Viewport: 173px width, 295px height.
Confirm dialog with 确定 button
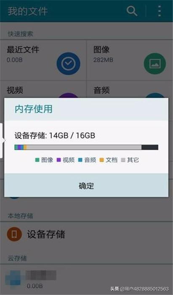coord(86,185)
